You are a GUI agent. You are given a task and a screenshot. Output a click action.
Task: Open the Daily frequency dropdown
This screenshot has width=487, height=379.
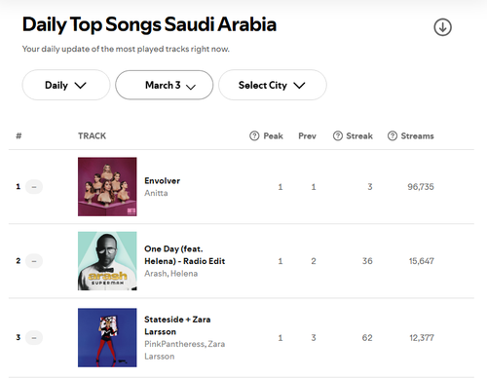coord(66,85)
